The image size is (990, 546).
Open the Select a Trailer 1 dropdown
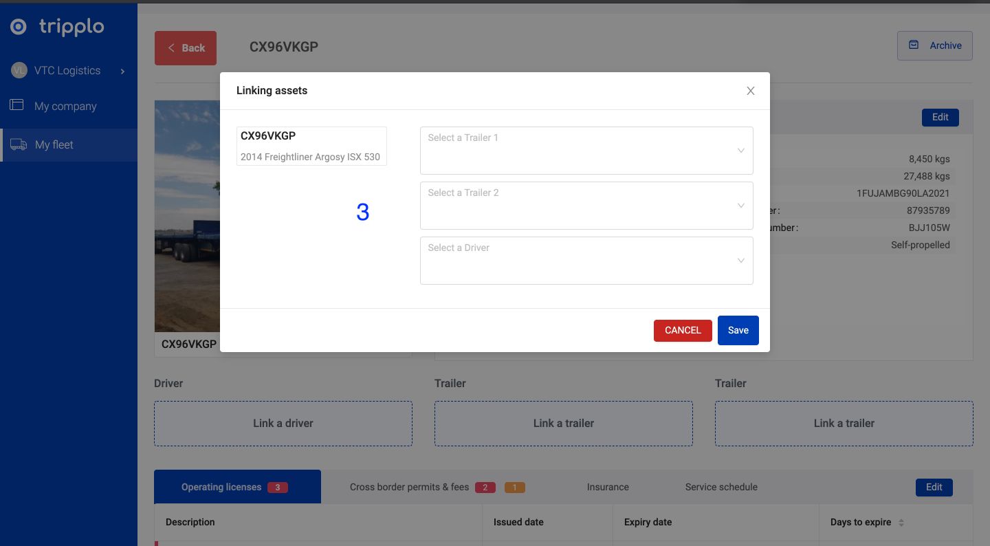point(586,151)
